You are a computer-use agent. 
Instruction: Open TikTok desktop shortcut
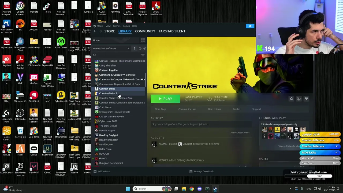click(47, 8)
